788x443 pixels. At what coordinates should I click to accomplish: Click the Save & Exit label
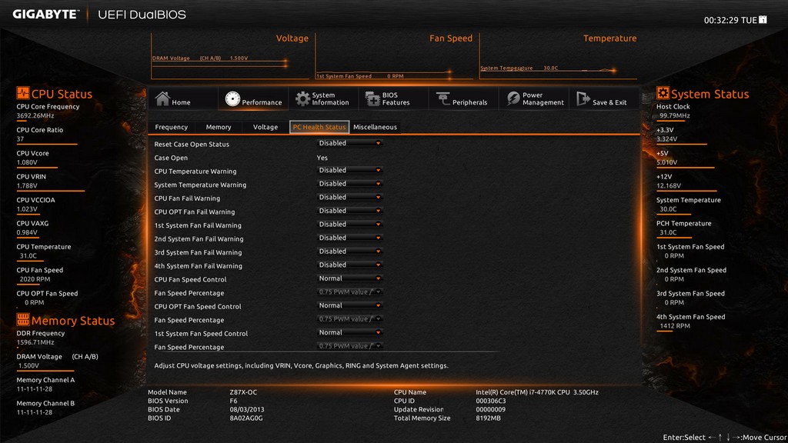click(x=609, y=102)
